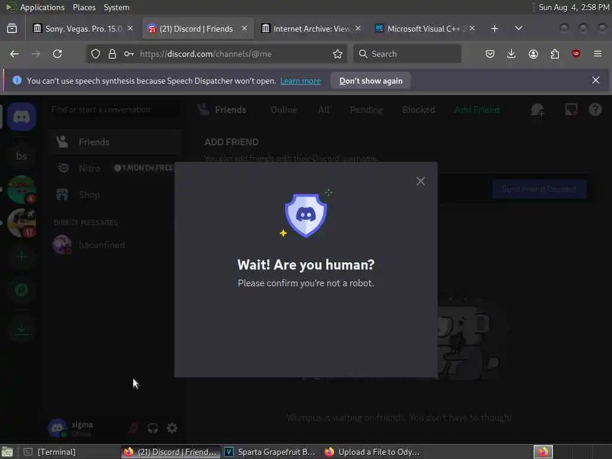
Task: Open the Extensions puzzle icon
Action: pos(555,54)
